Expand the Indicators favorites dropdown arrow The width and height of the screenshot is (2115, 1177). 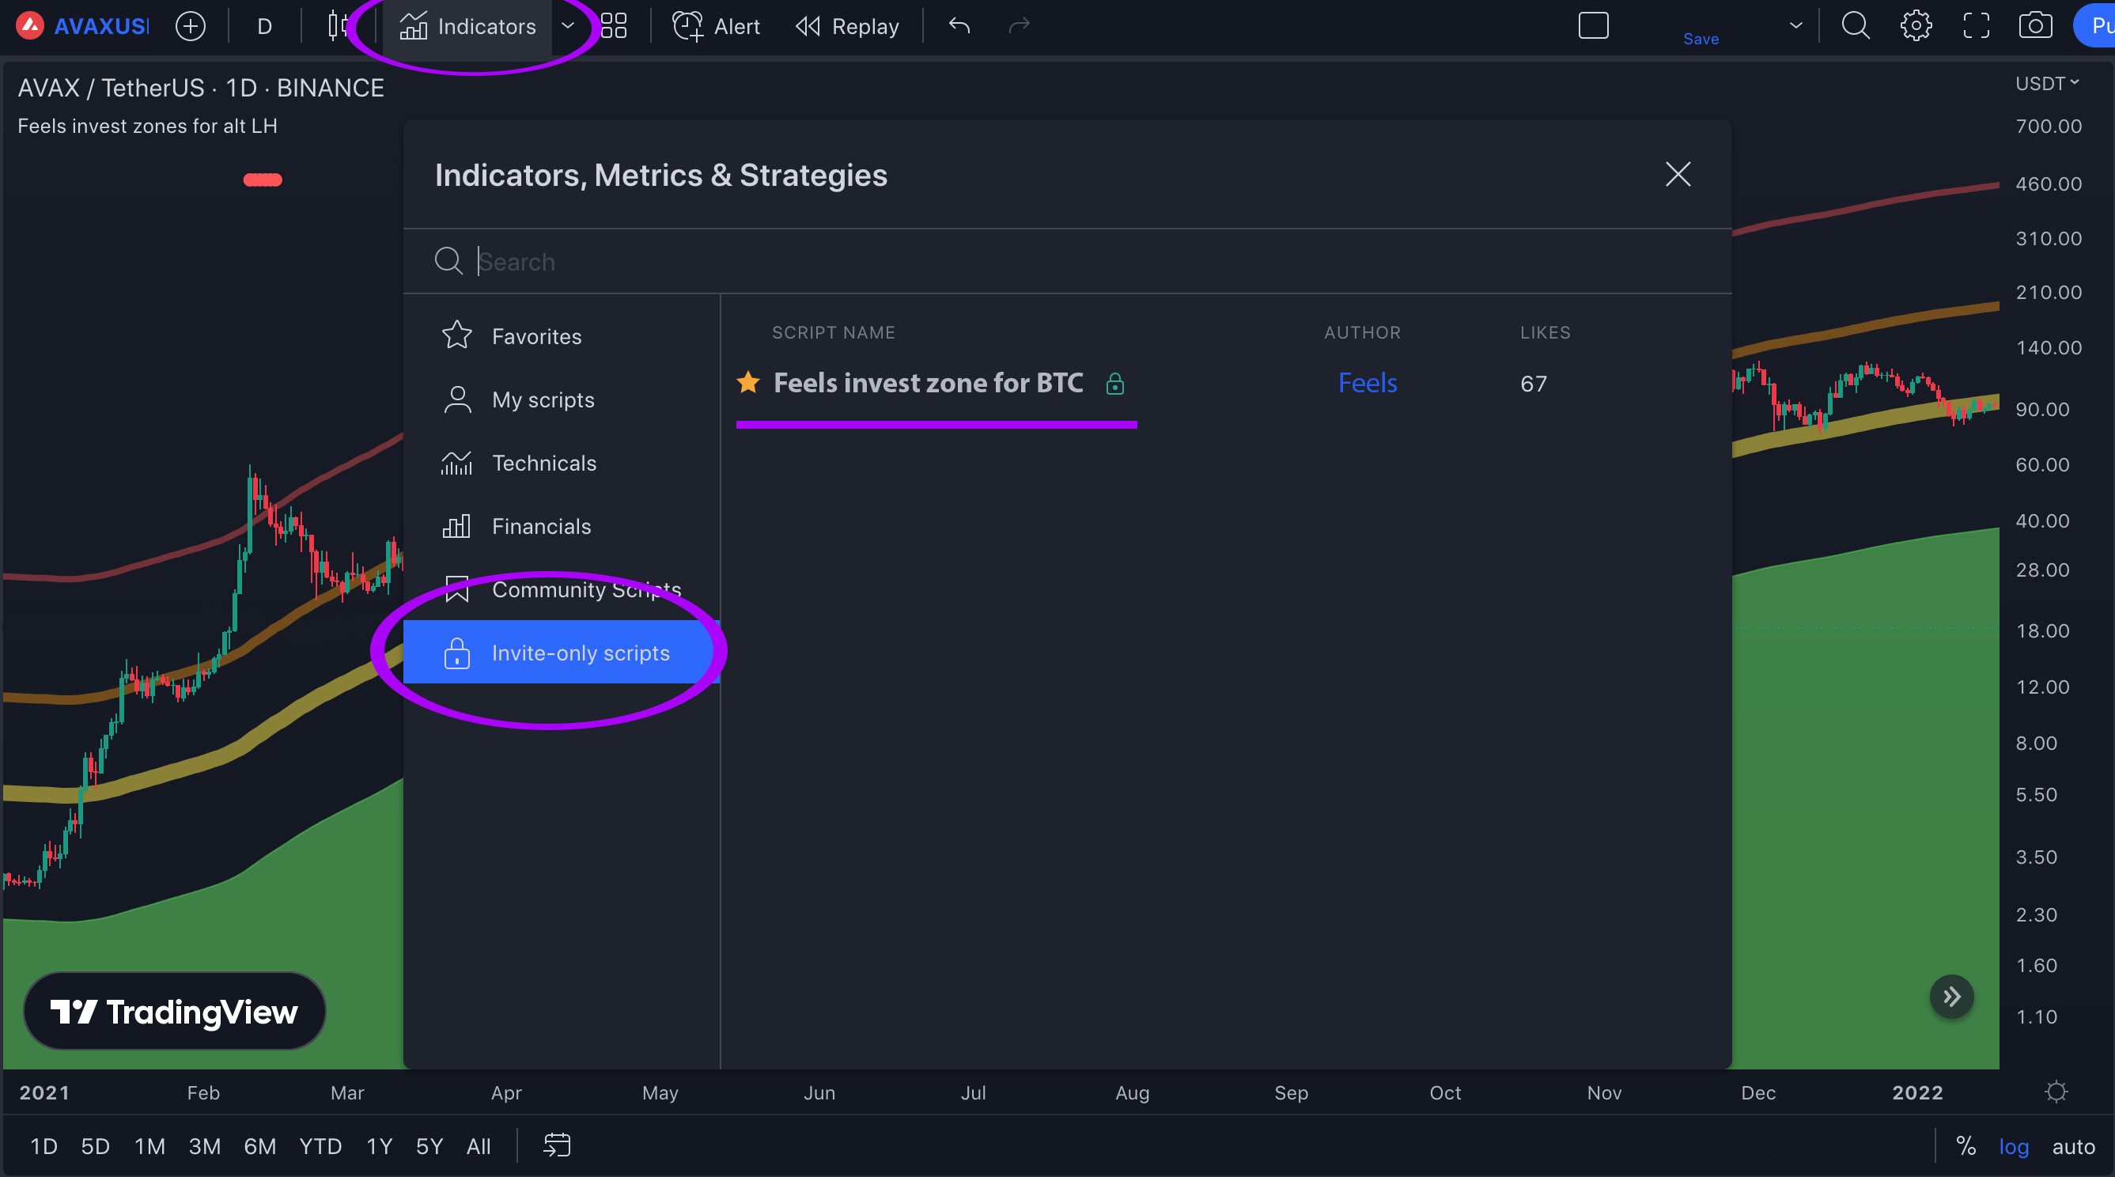568,26
